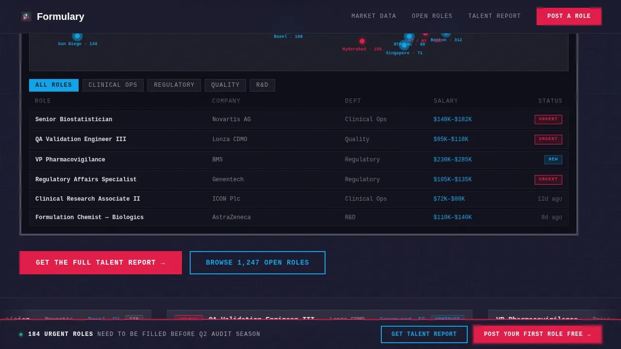Screen dimensions: 621x349
Task: Click the $230K–$285K salary value
Action: click(453, 159)
